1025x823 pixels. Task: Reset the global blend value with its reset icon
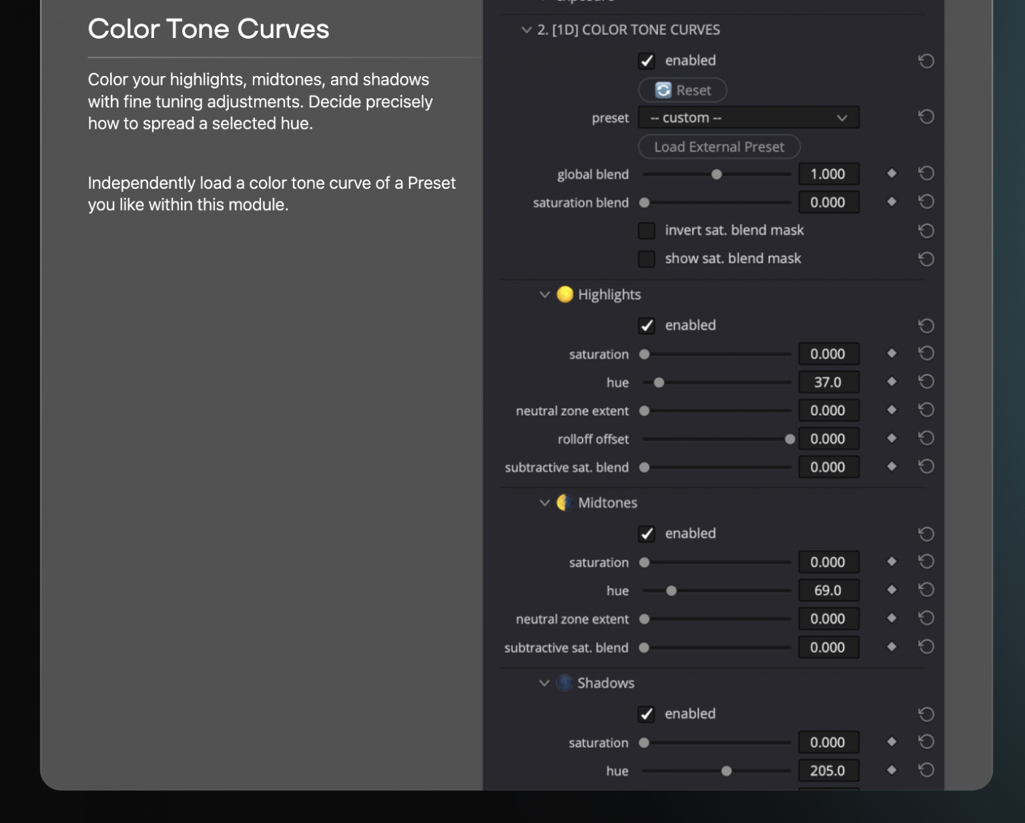[x=926, y=173]
